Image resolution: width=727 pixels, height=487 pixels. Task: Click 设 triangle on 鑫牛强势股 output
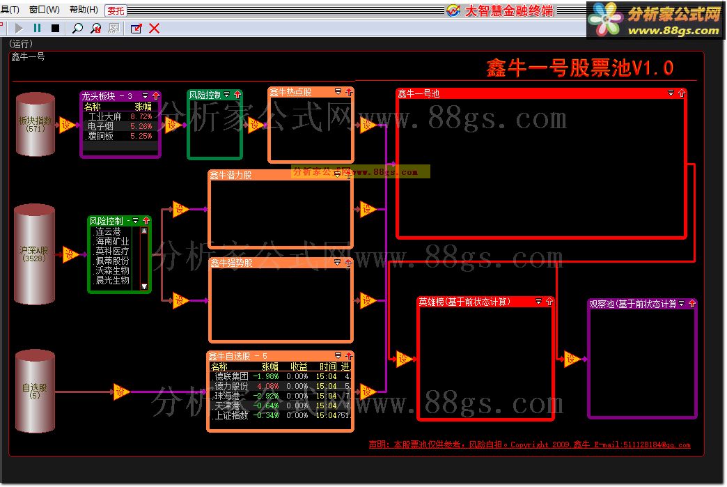point(368,300)
